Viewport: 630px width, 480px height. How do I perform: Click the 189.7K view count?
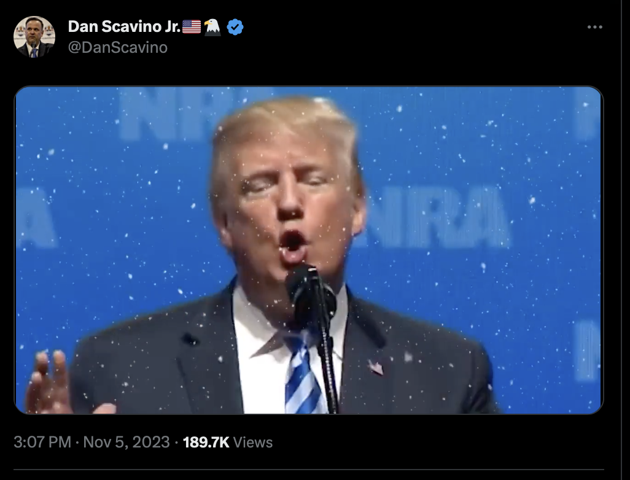[206, 442]
